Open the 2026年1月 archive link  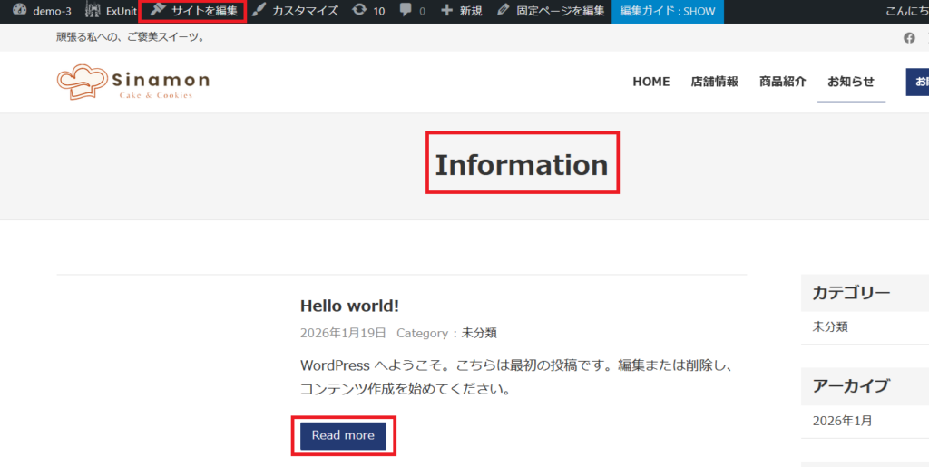coord(843,421)
